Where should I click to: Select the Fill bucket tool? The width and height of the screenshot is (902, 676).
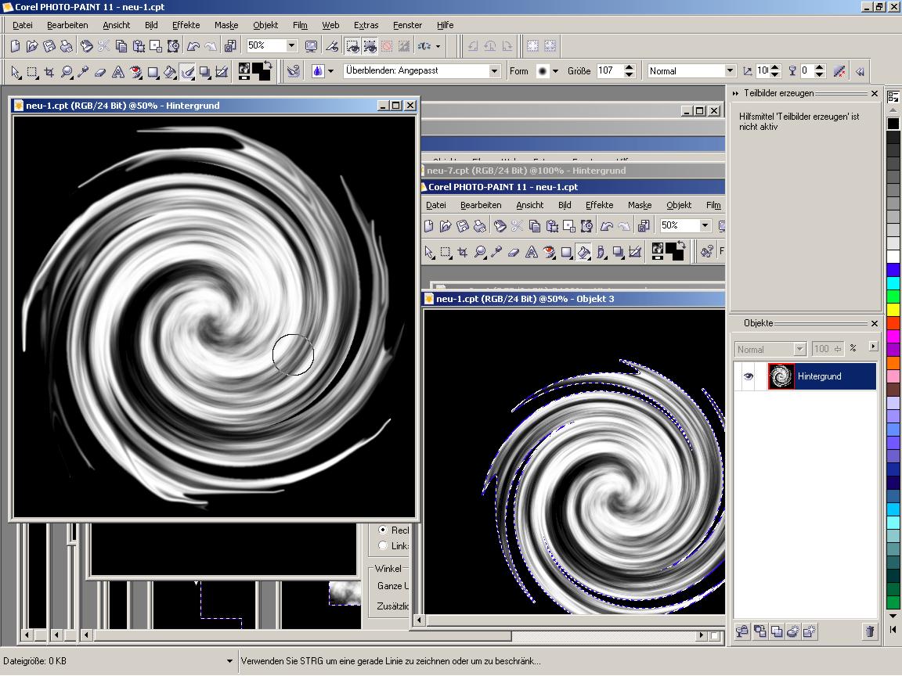pos(170,72)
